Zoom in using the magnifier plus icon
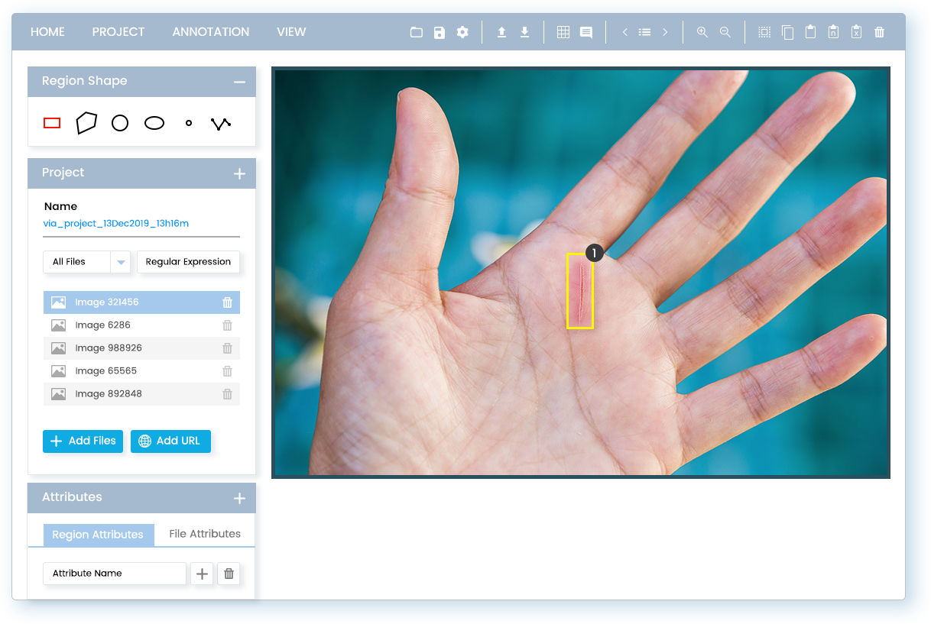Screen dimensions: 931x624 click(702, 32)
